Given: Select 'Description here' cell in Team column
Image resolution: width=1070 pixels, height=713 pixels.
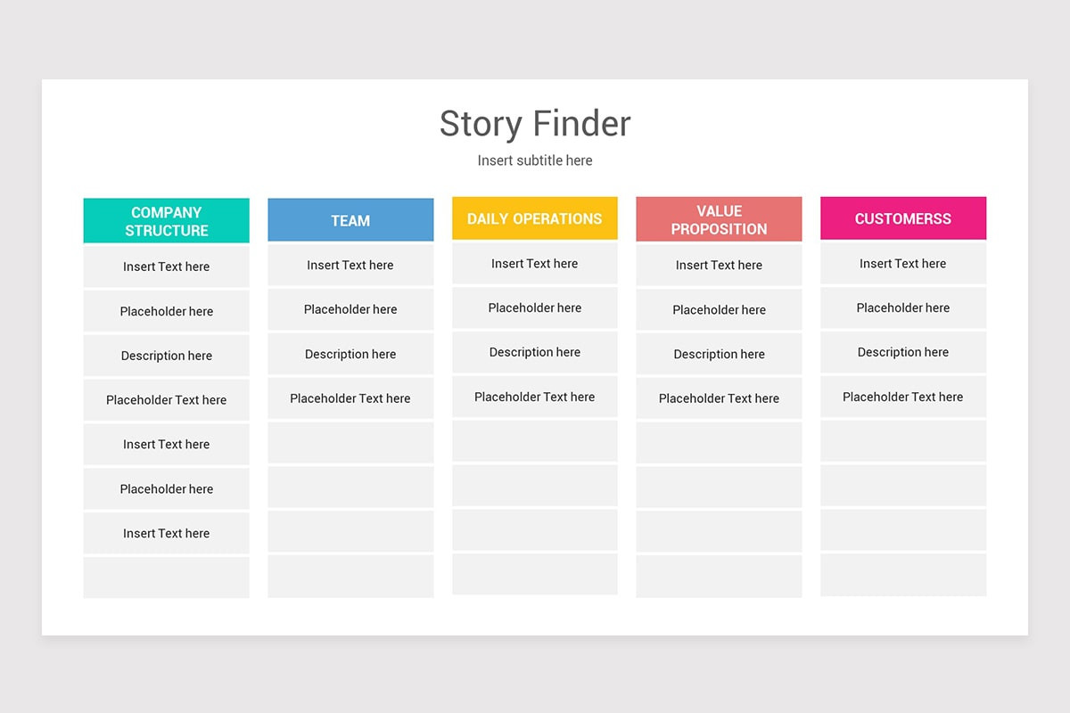Looking at the screenshot, I should click(x=350, y=354).
